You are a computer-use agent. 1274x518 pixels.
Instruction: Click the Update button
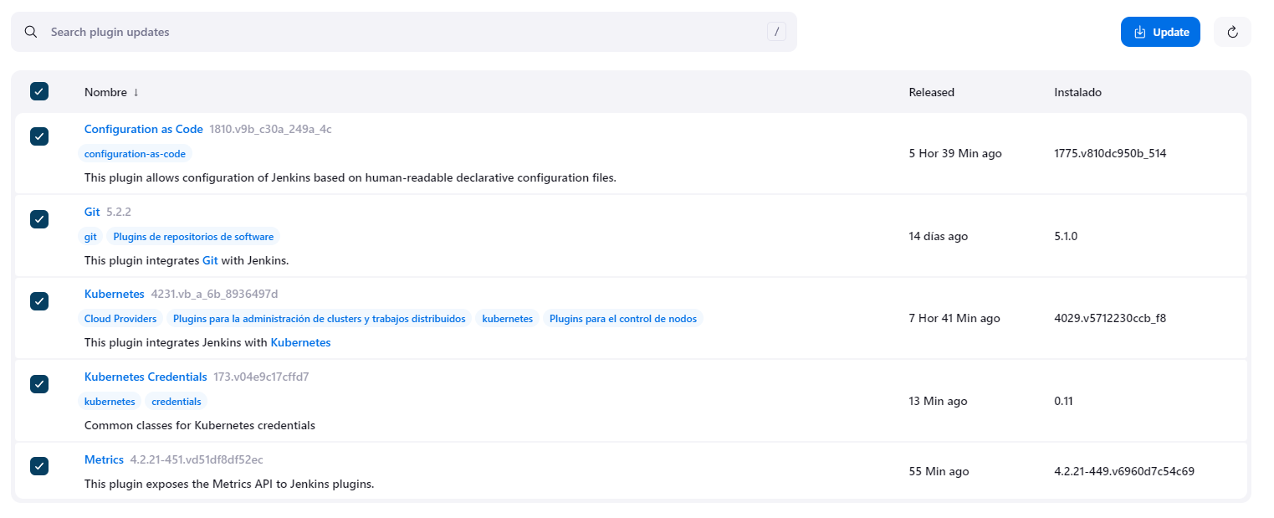(x=1160, y=32)
